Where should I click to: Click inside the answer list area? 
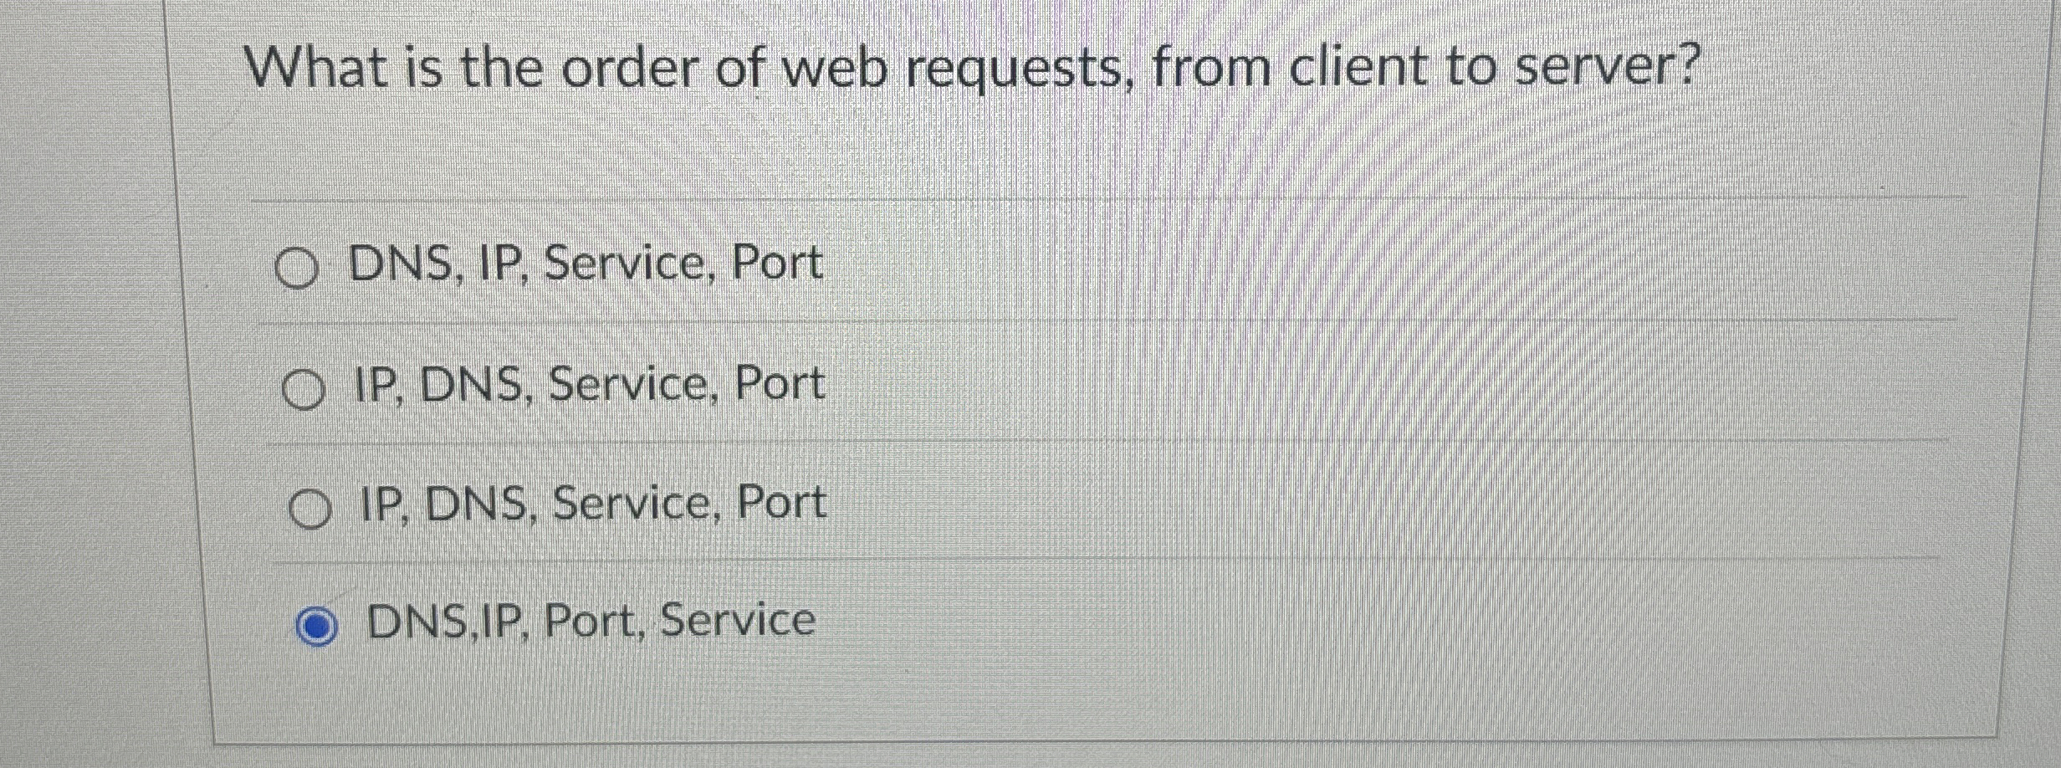pyautogui.click(x=1004, y=443)
